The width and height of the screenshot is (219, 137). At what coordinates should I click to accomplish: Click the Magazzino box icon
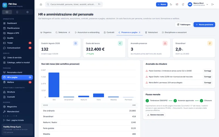[x=4, y=107]
